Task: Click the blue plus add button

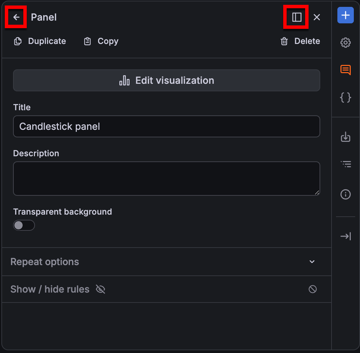Action: point(345,15)
